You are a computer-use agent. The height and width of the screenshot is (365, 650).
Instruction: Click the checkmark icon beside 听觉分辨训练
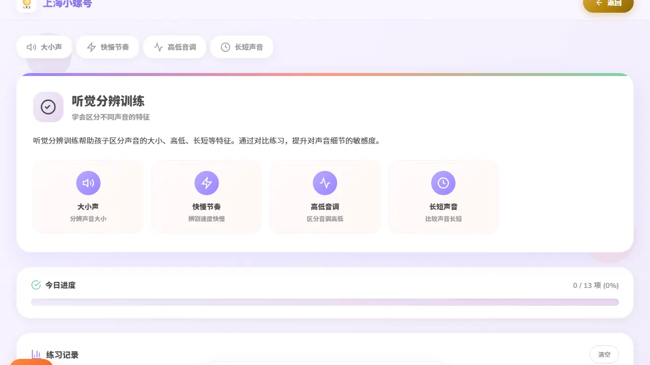tap(48, 107)
